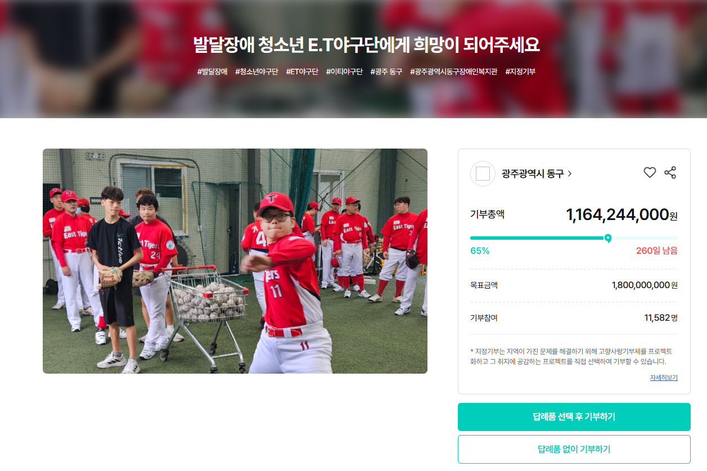Open the share icon menu
This screenshot has height=471, width=707.
point(670,173)
